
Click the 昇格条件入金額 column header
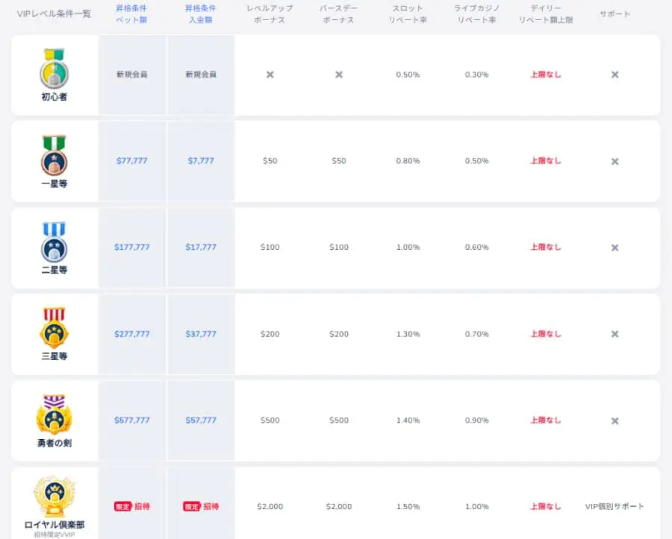[201, 13]
